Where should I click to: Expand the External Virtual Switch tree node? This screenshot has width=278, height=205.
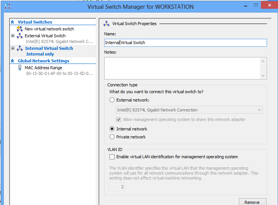(x=13, y=36)
